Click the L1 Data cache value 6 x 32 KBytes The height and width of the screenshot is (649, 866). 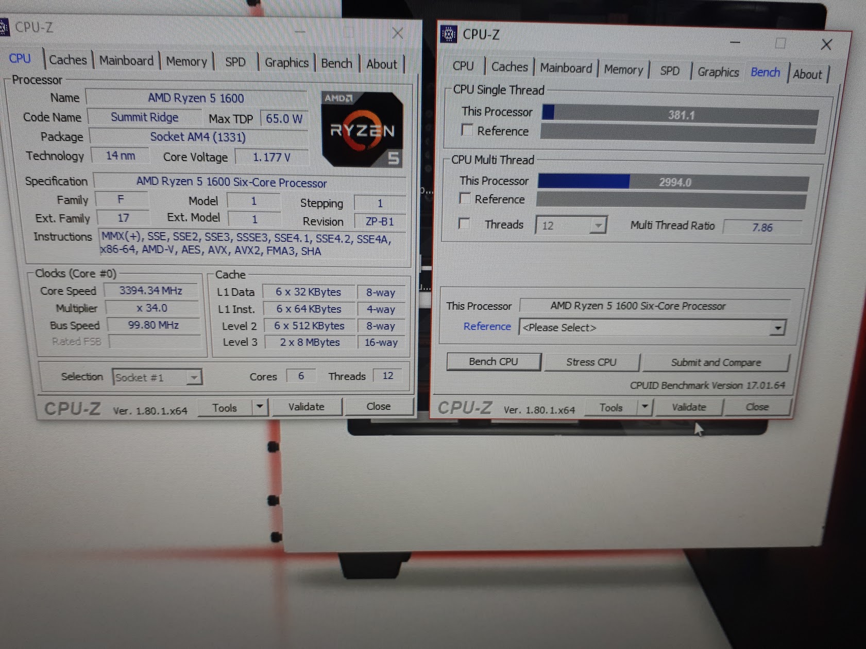(x=308, y=292)
